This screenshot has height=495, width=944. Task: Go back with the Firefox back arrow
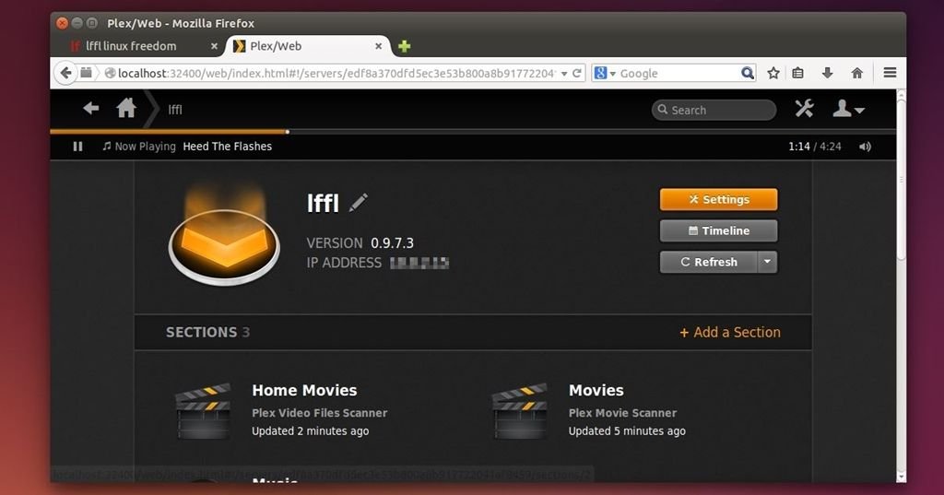coord(65,73)
